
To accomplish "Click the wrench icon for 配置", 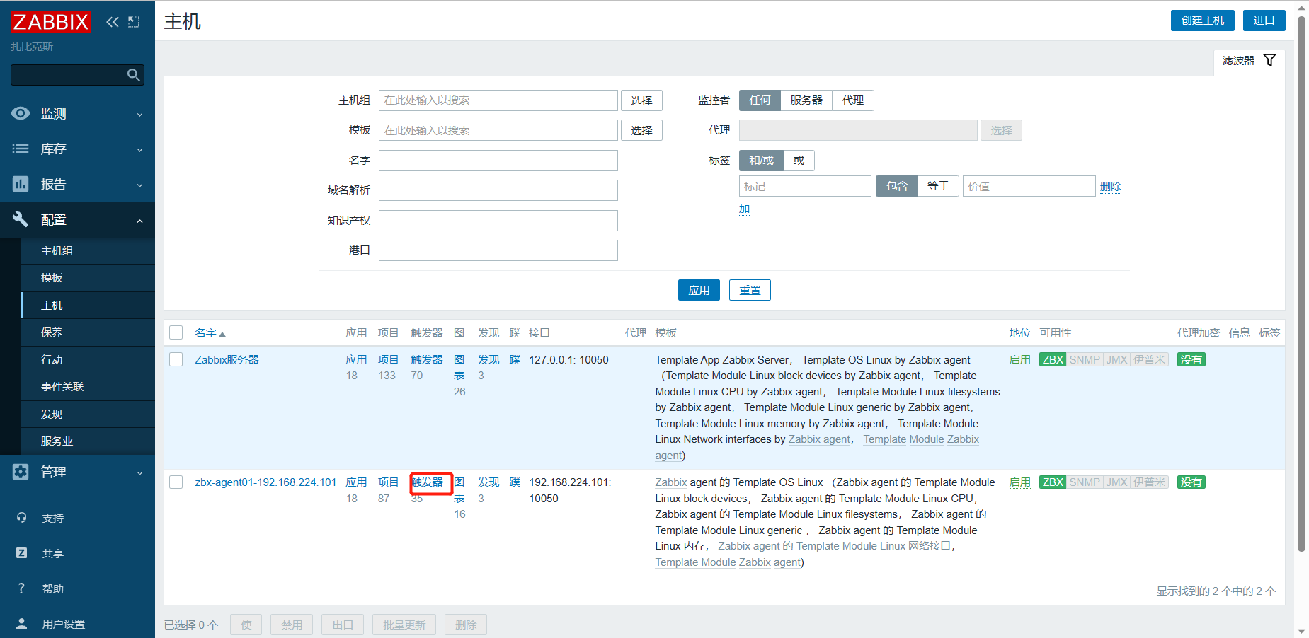I will pyautogui.click(x=21, y=219).
